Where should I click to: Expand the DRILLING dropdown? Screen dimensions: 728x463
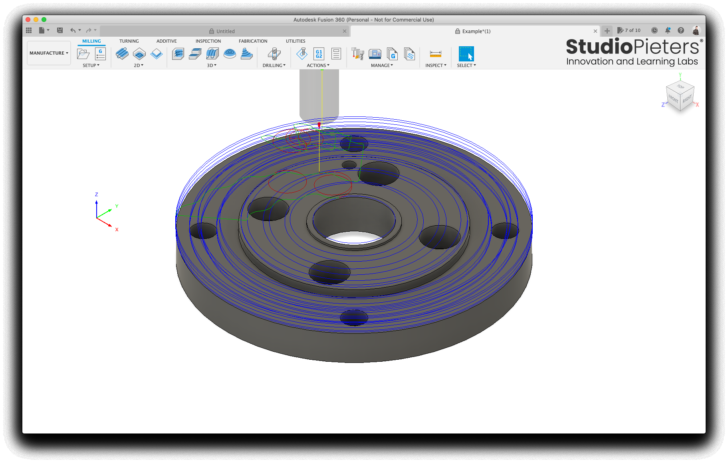tap(274, 65)
